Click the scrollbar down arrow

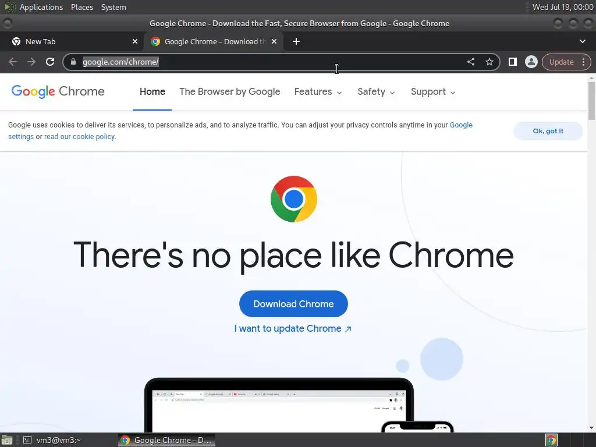(591, 428)
